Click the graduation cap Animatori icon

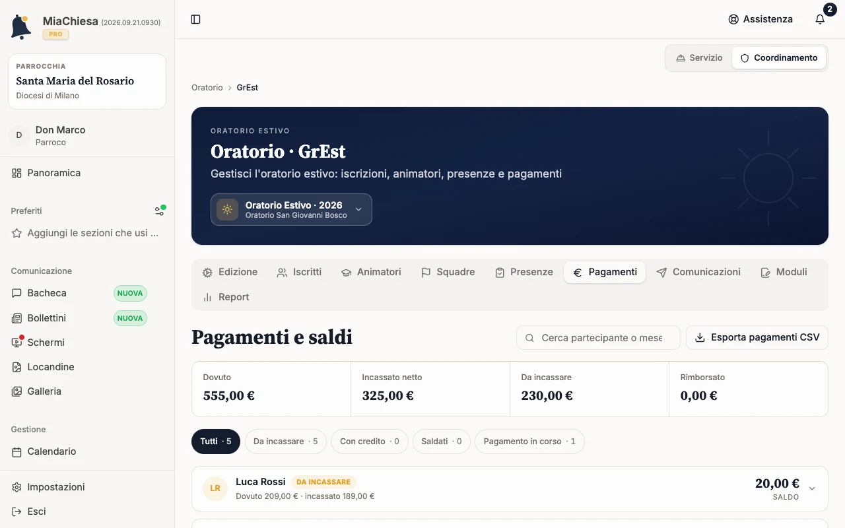346,273
